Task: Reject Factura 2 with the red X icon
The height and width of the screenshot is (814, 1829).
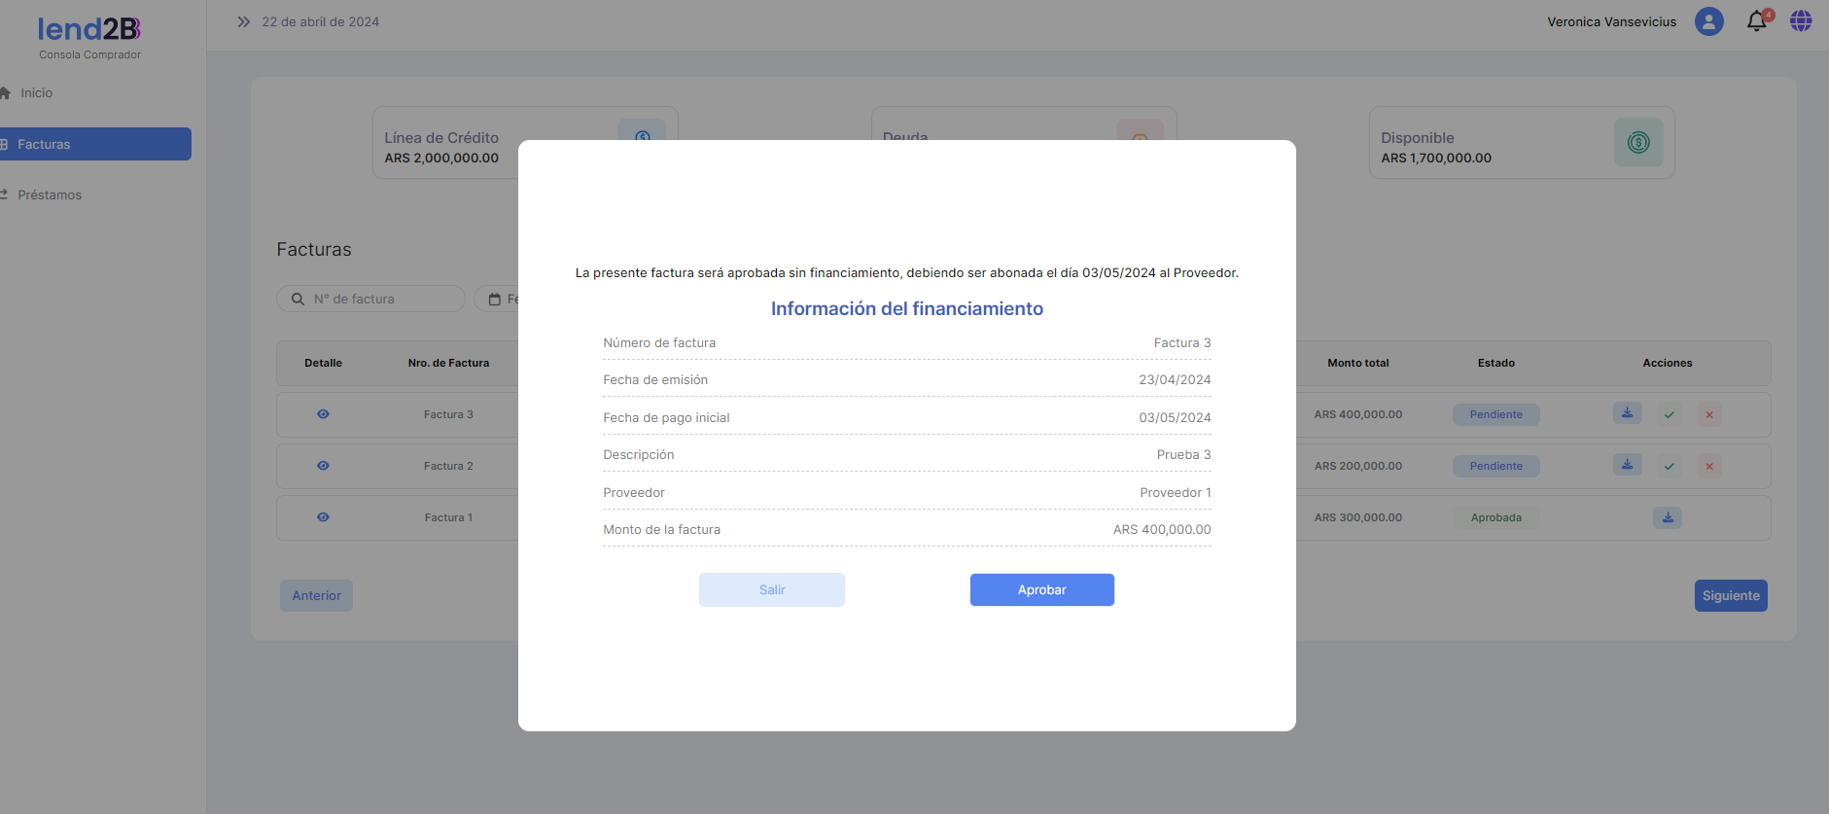Action: [1708, 466]
